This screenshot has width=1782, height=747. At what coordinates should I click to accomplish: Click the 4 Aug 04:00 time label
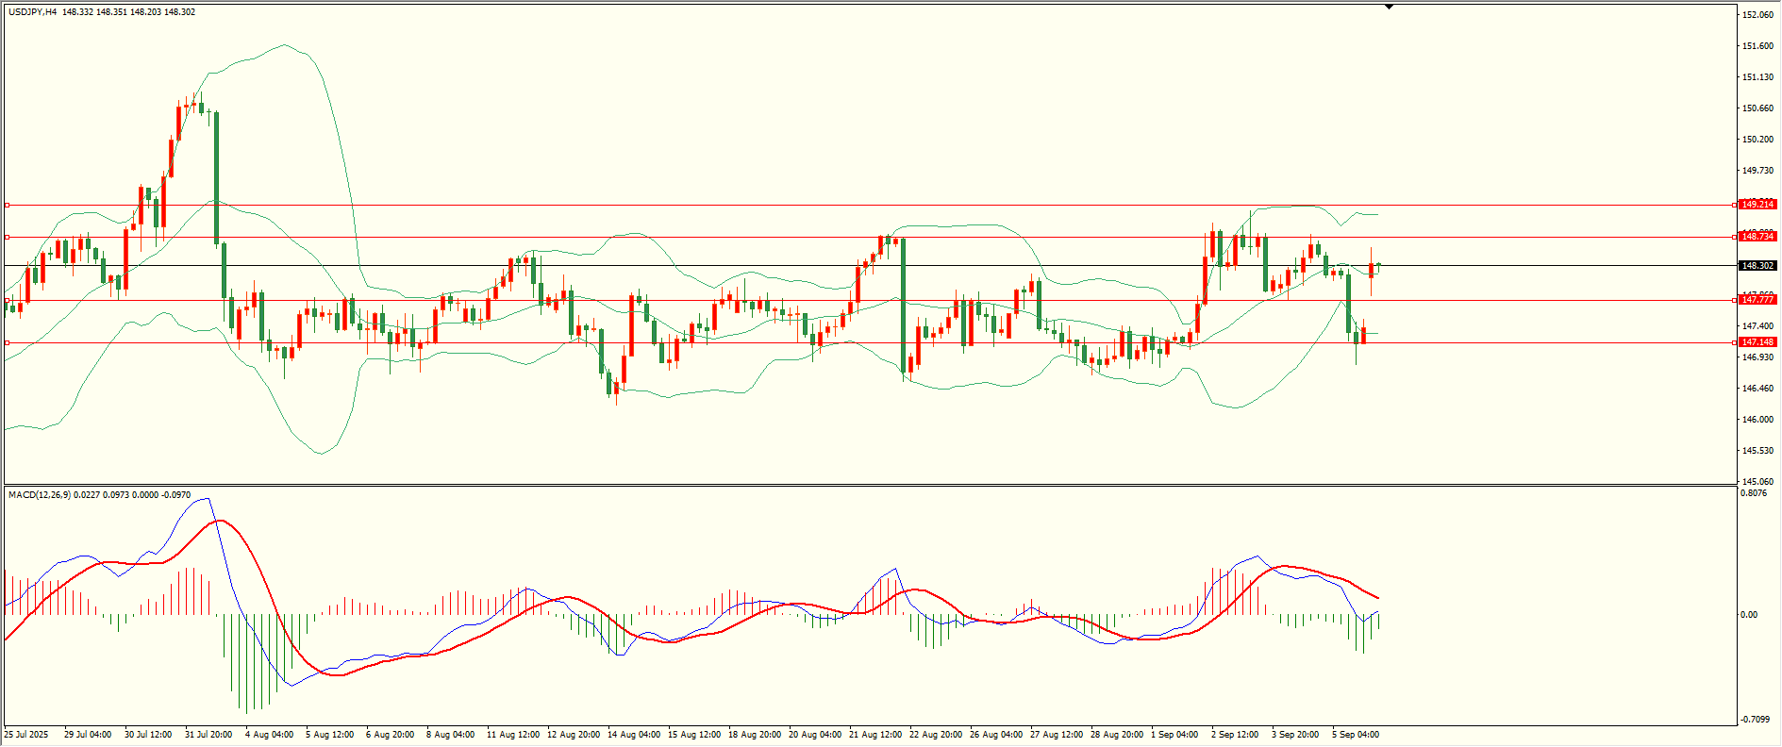tap(269, 735)
